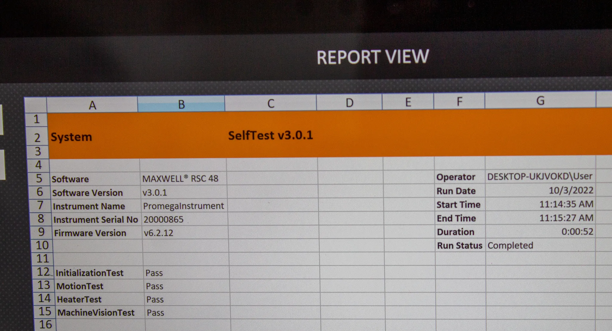
Task: Select row 16 header
Action: click(x=45, y=324)
